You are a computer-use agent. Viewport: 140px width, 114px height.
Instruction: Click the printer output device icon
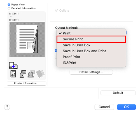tap(13, 65)
